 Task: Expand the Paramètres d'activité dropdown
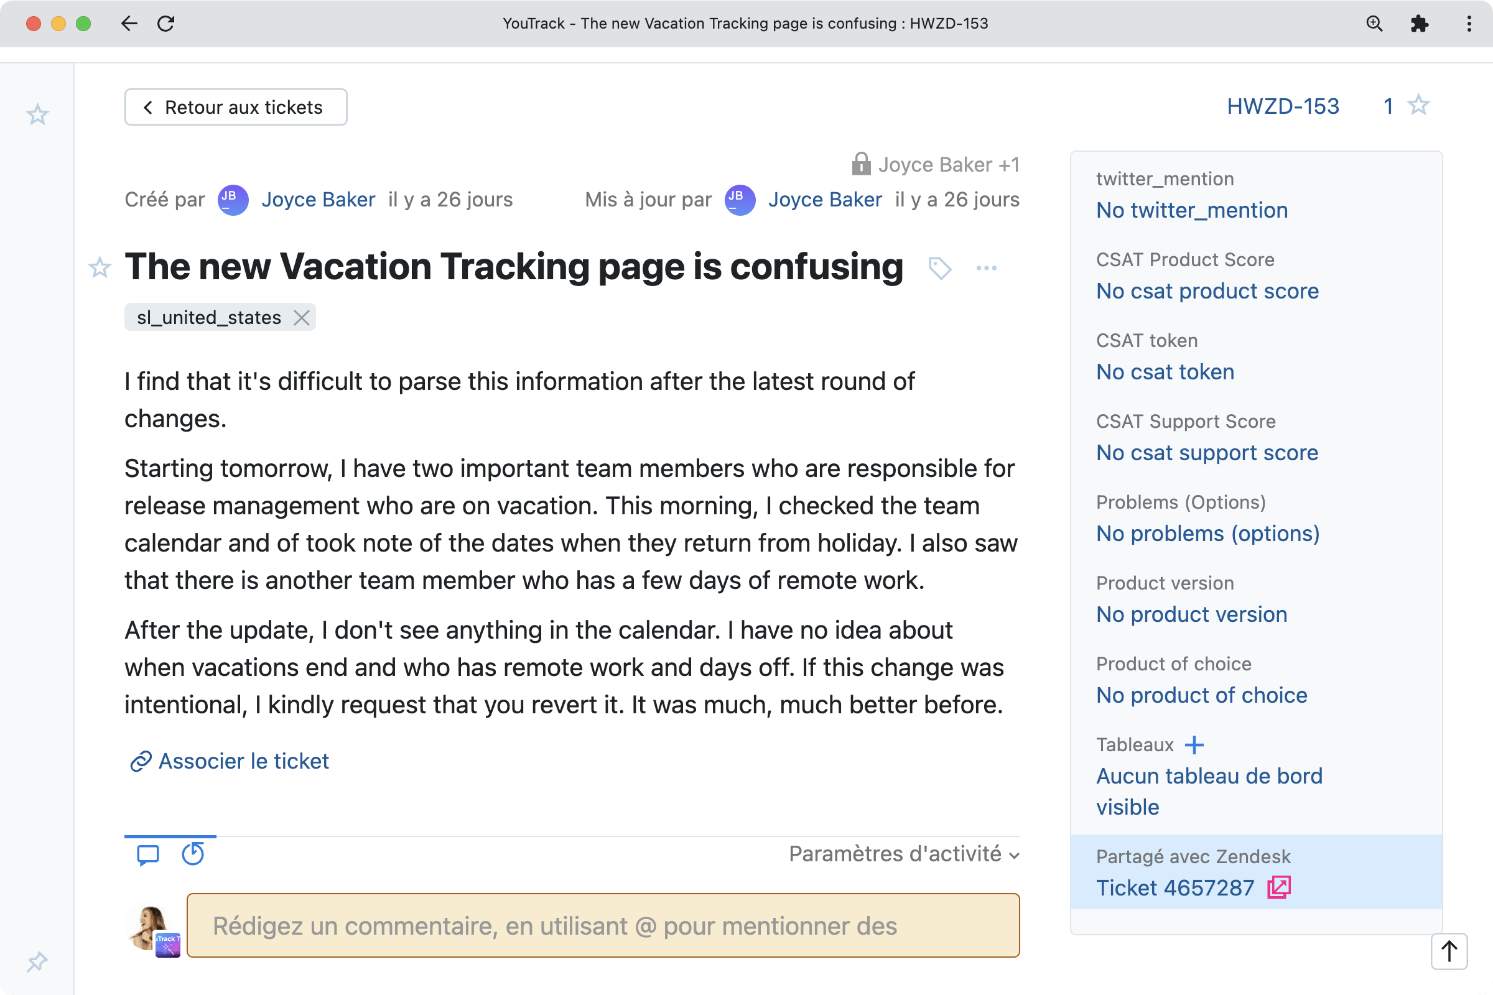pos(903,854)
